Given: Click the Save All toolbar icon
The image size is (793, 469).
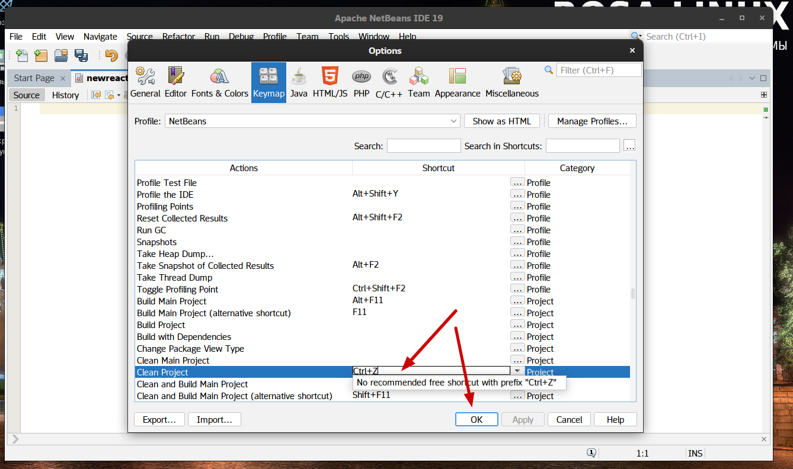Looking at the screenshot, I should (81, 56).
